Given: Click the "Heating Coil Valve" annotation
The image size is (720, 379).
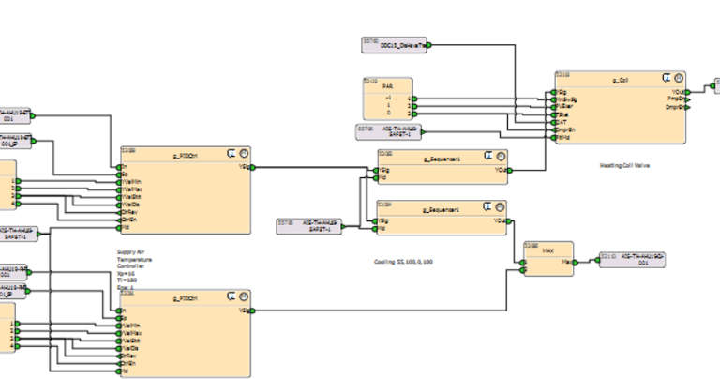Looking at the screenshot, I should 624,165.
